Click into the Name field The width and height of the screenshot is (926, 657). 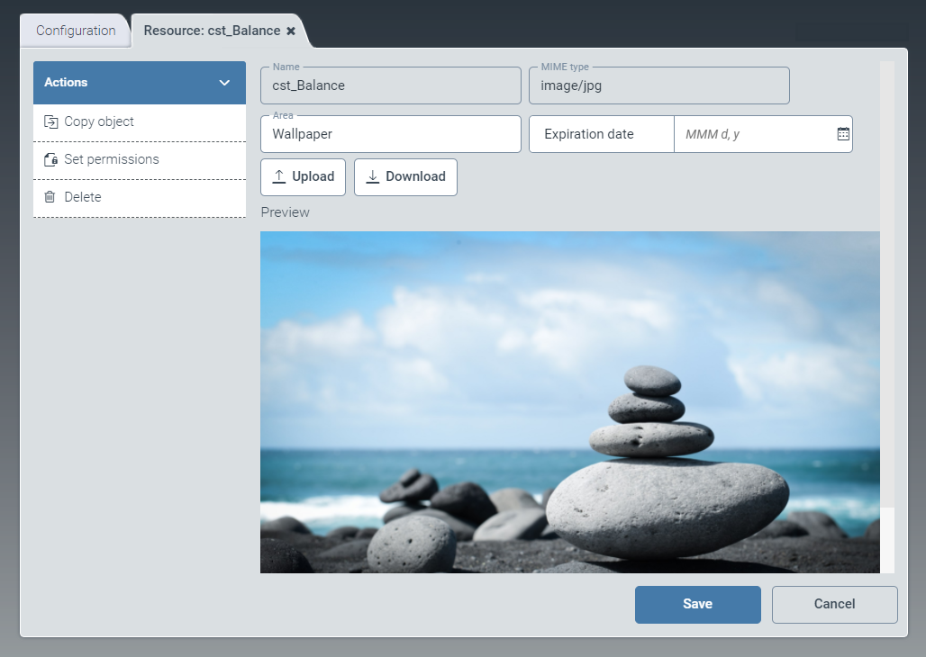(390, 86)
